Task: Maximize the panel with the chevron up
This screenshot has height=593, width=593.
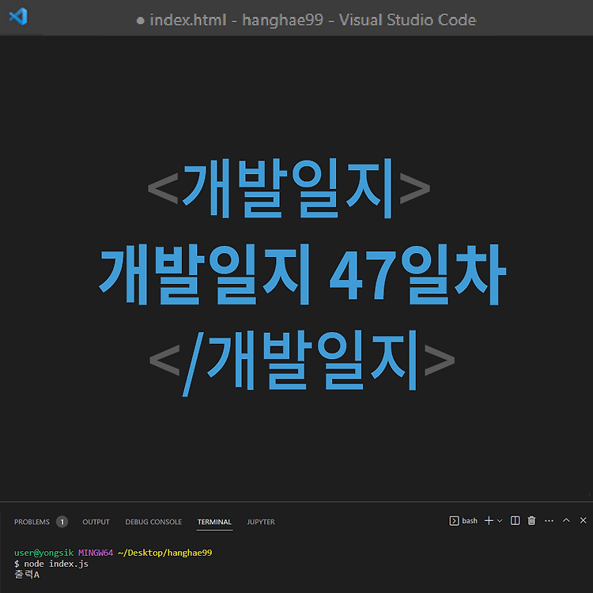Action: (566, 520)
